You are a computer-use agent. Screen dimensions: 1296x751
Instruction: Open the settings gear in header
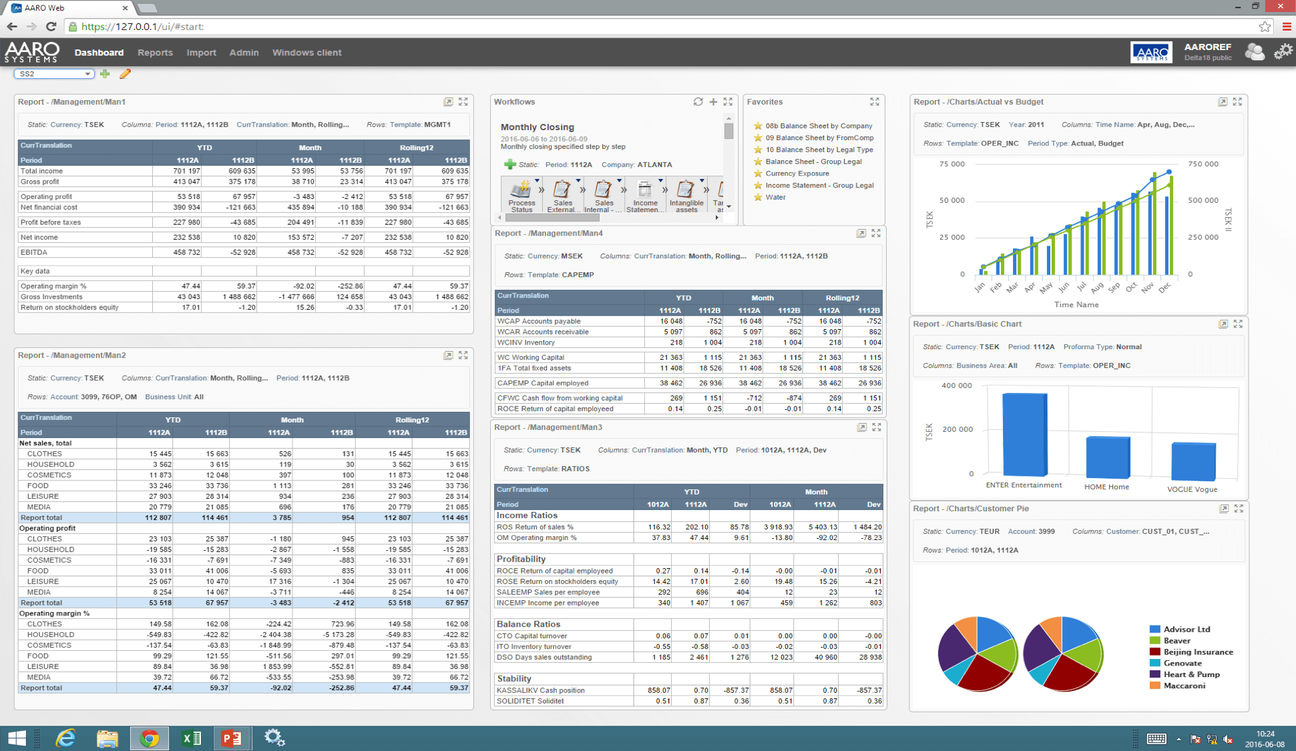[x=1282, y=52]
